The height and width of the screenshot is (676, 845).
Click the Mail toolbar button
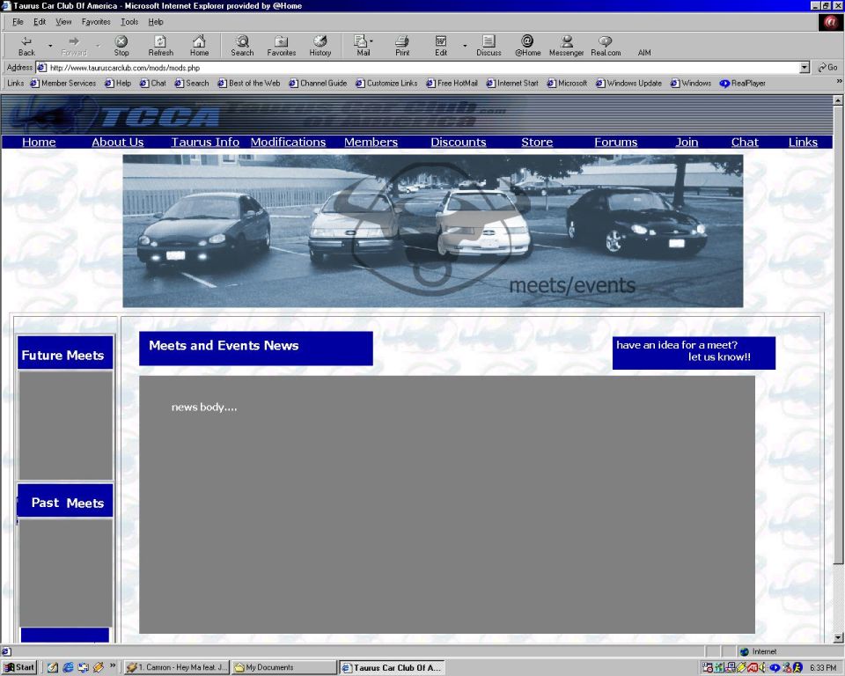tap(364, 46)
